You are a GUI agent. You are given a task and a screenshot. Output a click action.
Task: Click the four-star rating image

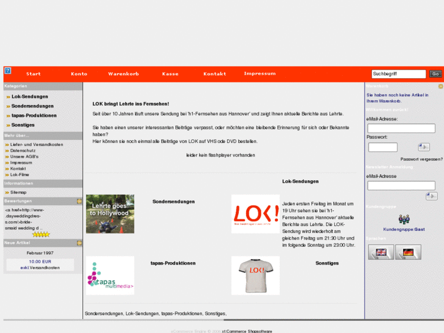(41, 235)
